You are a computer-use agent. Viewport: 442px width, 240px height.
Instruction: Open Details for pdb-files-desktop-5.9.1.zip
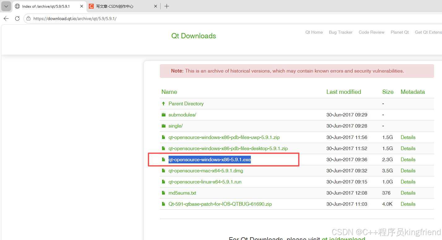pos(408,148)
